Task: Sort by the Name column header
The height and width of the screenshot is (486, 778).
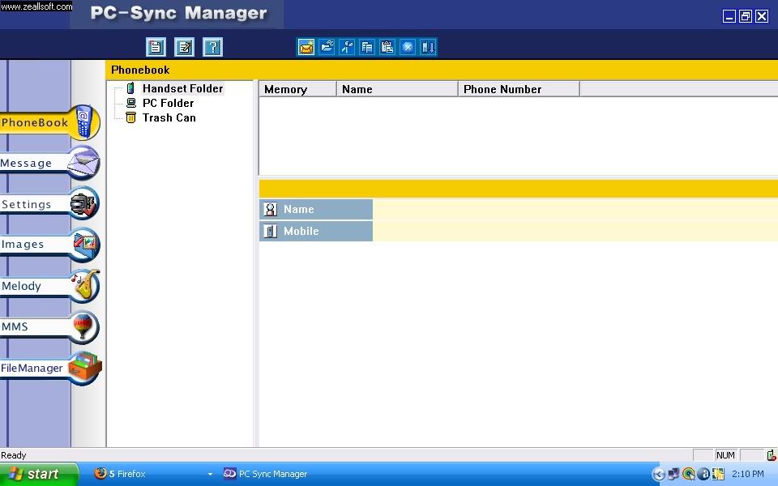Action: (x=397, y=89)
